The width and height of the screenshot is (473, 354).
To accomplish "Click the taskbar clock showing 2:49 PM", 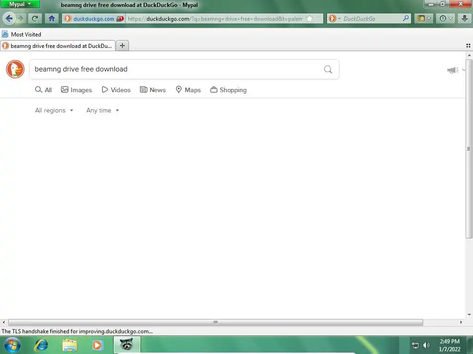I will pyautogui.click(x=449, y=345).
